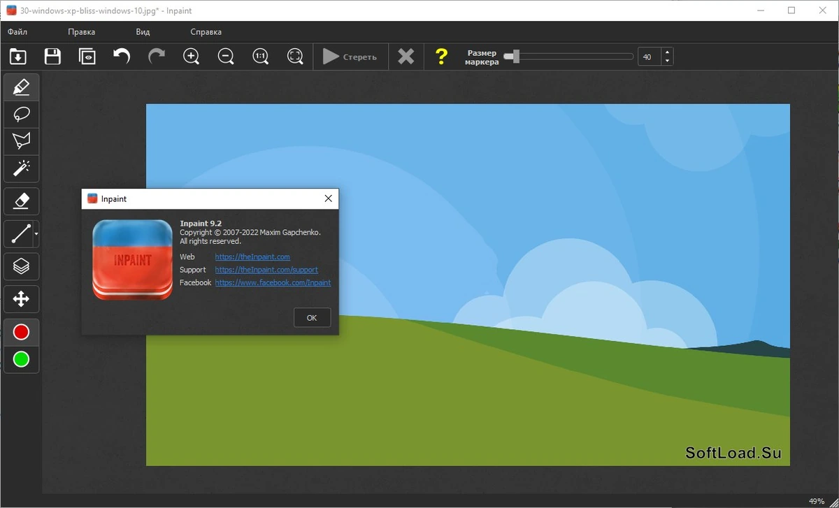Screen dimensions: 839x508
Task: Open the Вид menu
Action: click(x=143, y=31)
